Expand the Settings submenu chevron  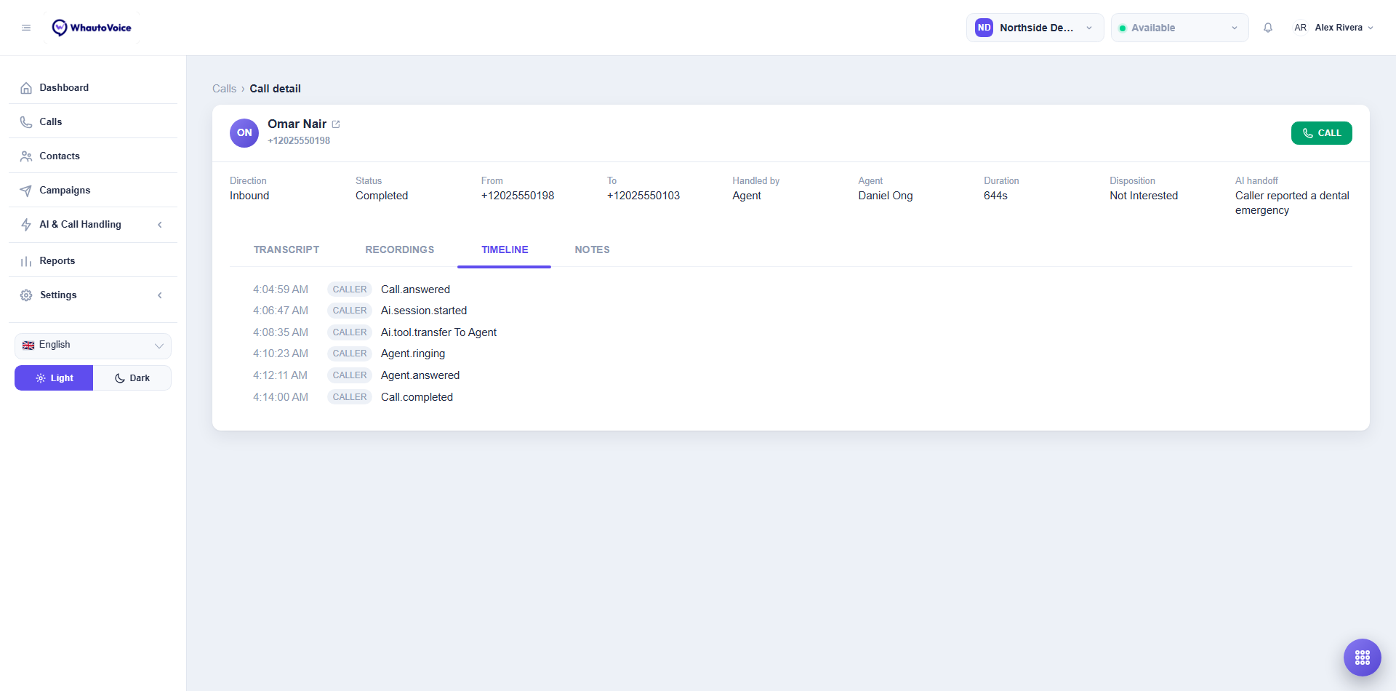point(160,295)
